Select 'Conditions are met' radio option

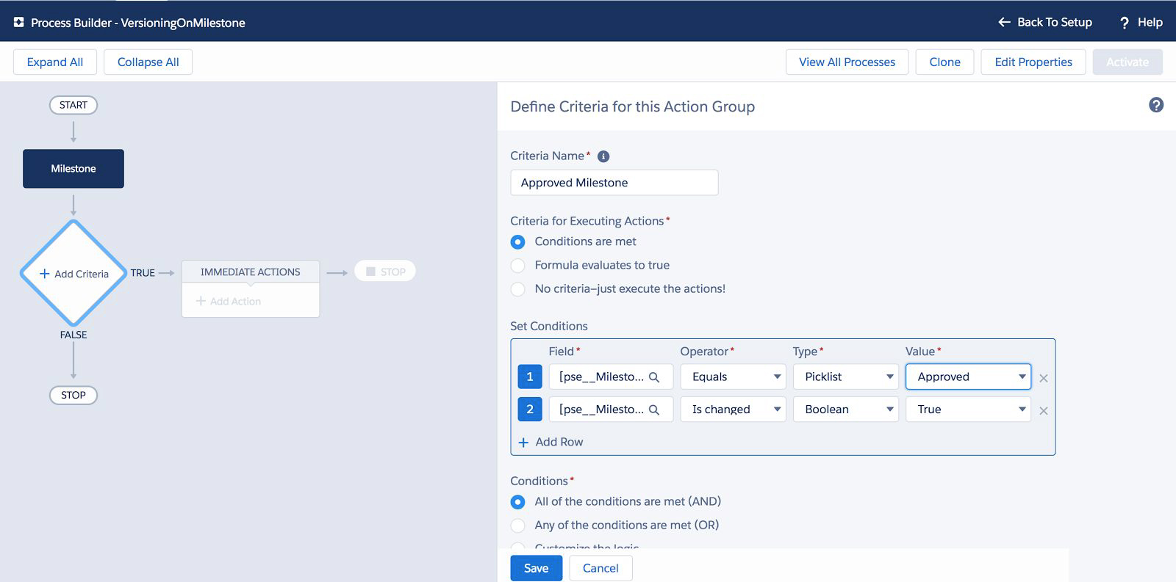(518, 241)
